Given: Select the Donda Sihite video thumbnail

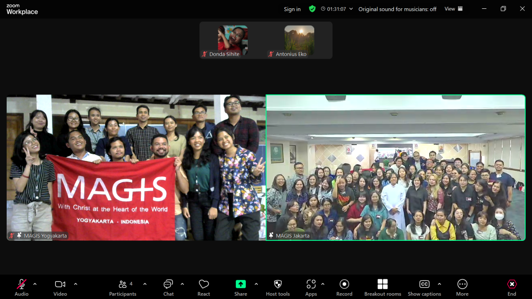Looking at the screenshot, I should (232, 40).
